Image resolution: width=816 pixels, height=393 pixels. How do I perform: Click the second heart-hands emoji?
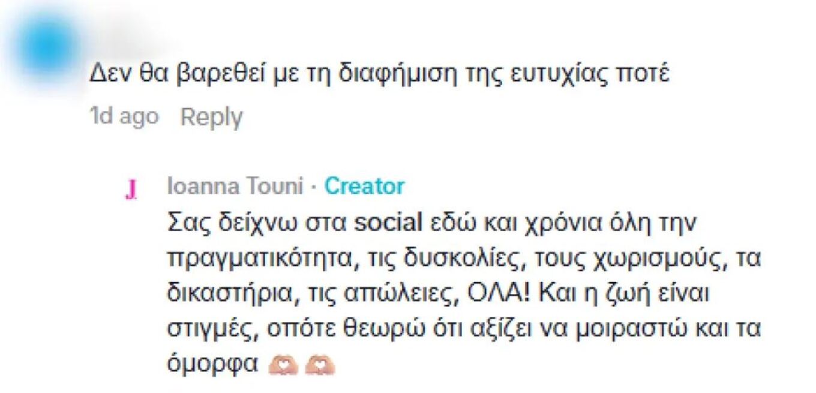tap(320, 365)
